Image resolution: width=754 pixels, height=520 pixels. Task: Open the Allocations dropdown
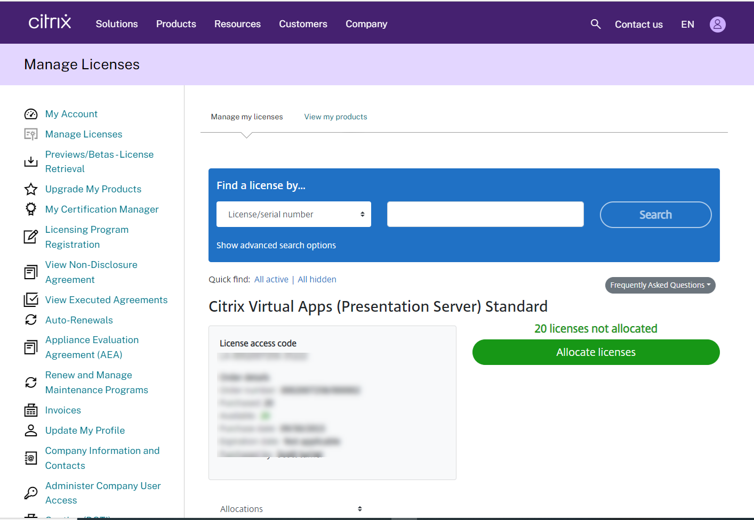(x=291, y=509)
